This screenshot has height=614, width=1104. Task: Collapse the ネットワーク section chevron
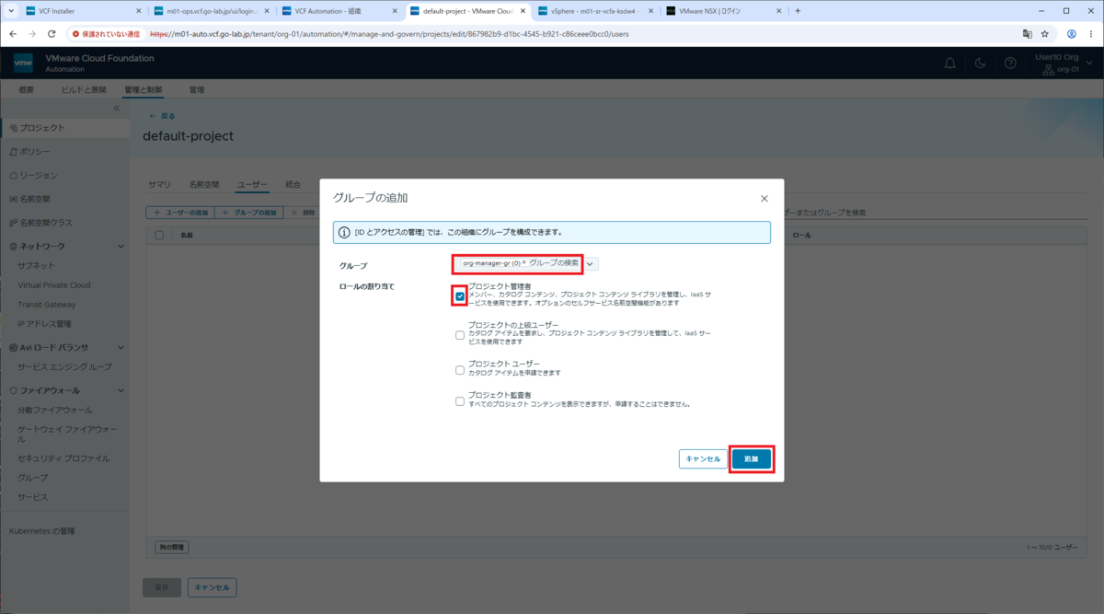click(x=121, y=247)
